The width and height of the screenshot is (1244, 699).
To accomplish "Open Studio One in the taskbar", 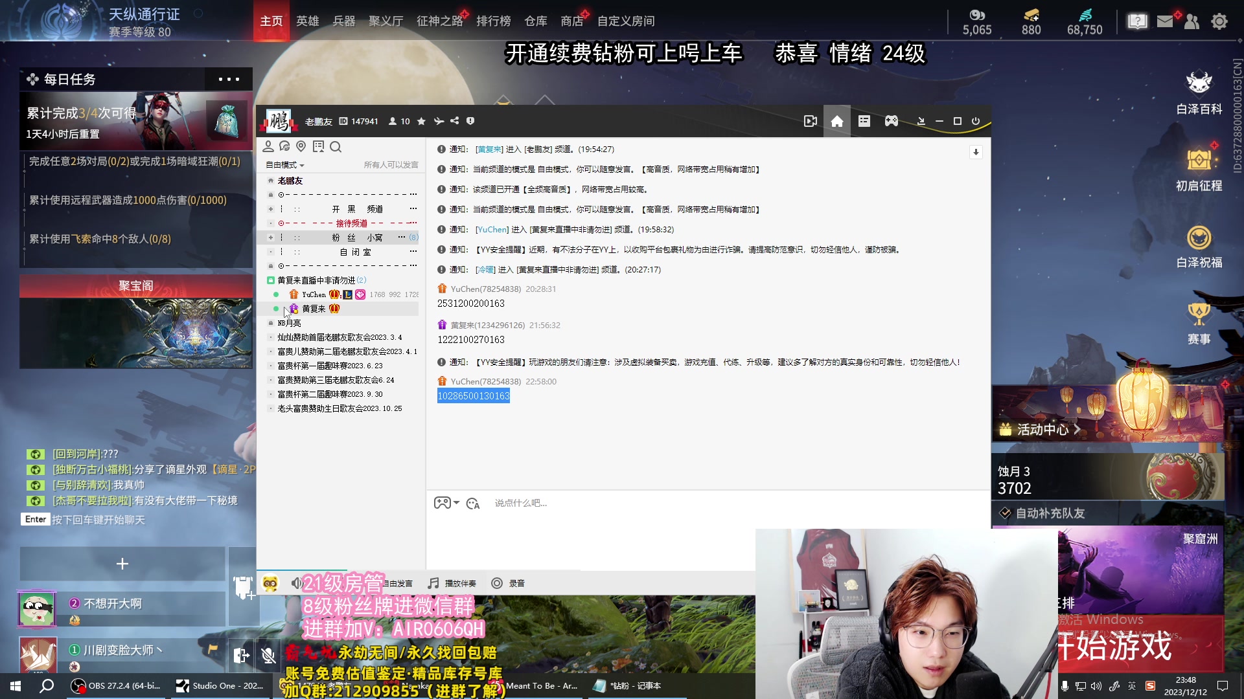I will [x=220, y=686].
